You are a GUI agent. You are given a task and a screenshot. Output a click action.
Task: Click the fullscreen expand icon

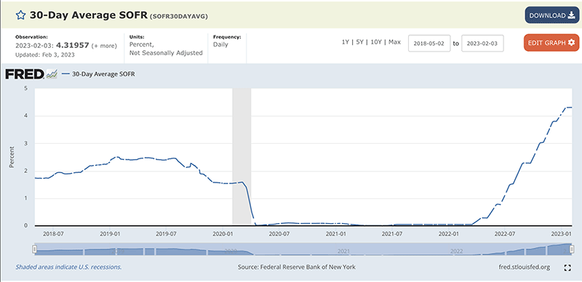point(567,268)
